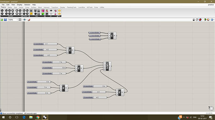
Task: Open document preview settings orange sphere icon
Action: point(208,20)
